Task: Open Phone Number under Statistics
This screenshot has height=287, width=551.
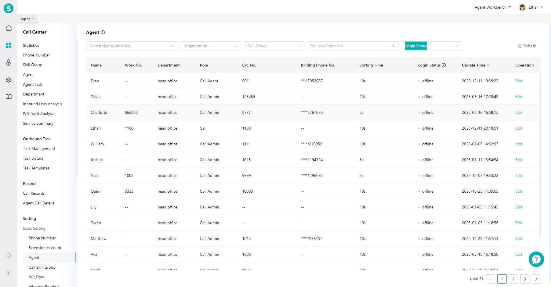Action: pyautogui.click(x=36, y=55)
